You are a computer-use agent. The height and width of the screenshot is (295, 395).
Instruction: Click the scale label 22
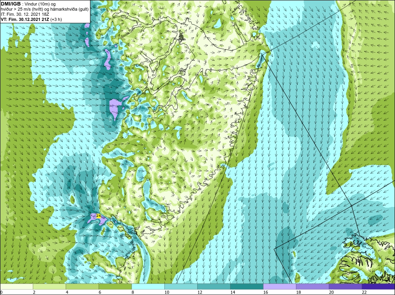(364, 292)
